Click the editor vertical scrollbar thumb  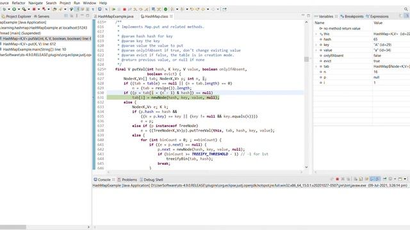tap(306, 59)
